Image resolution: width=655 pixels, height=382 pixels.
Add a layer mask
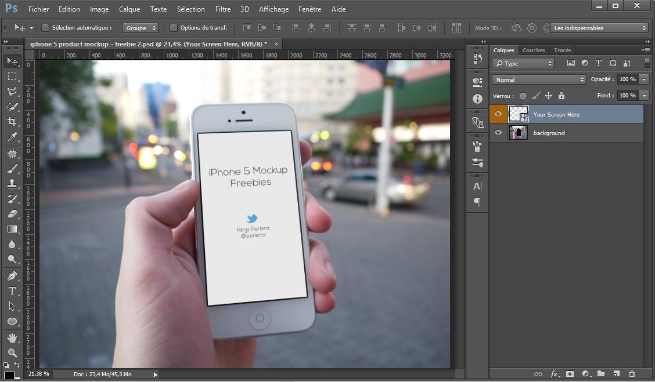tap(570, 374)
